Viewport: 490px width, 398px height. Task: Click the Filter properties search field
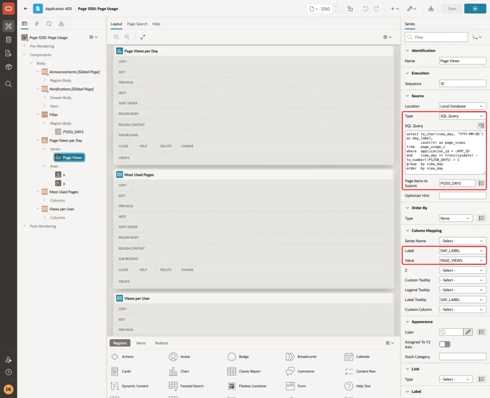point(436,37)
